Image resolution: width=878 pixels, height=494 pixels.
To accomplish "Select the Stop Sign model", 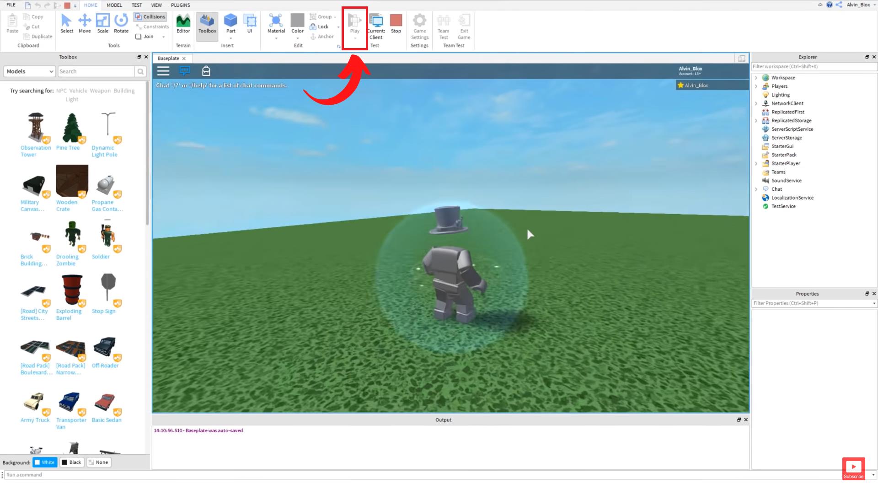I will [107, 294].
